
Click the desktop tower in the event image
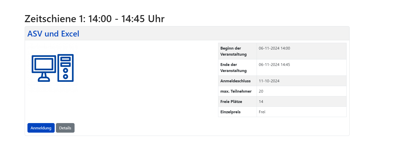point(65,68)
